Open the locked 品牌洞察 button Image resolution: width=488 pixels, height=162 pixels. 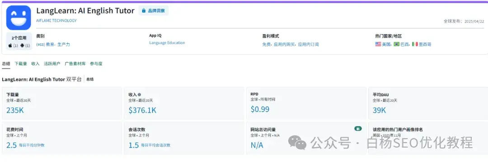click(154, 10)
